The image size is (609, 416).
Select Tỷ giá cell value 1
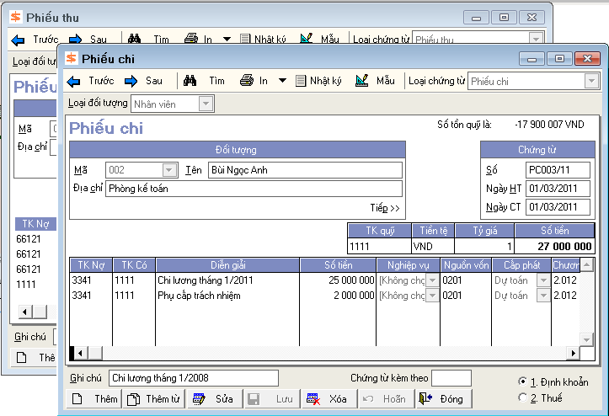pos(484,246)
